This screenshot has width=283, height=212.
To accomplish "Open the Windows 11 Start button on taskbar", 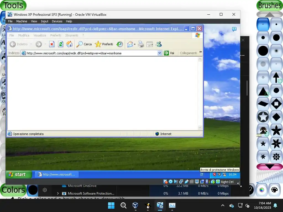I will point(111,205).
